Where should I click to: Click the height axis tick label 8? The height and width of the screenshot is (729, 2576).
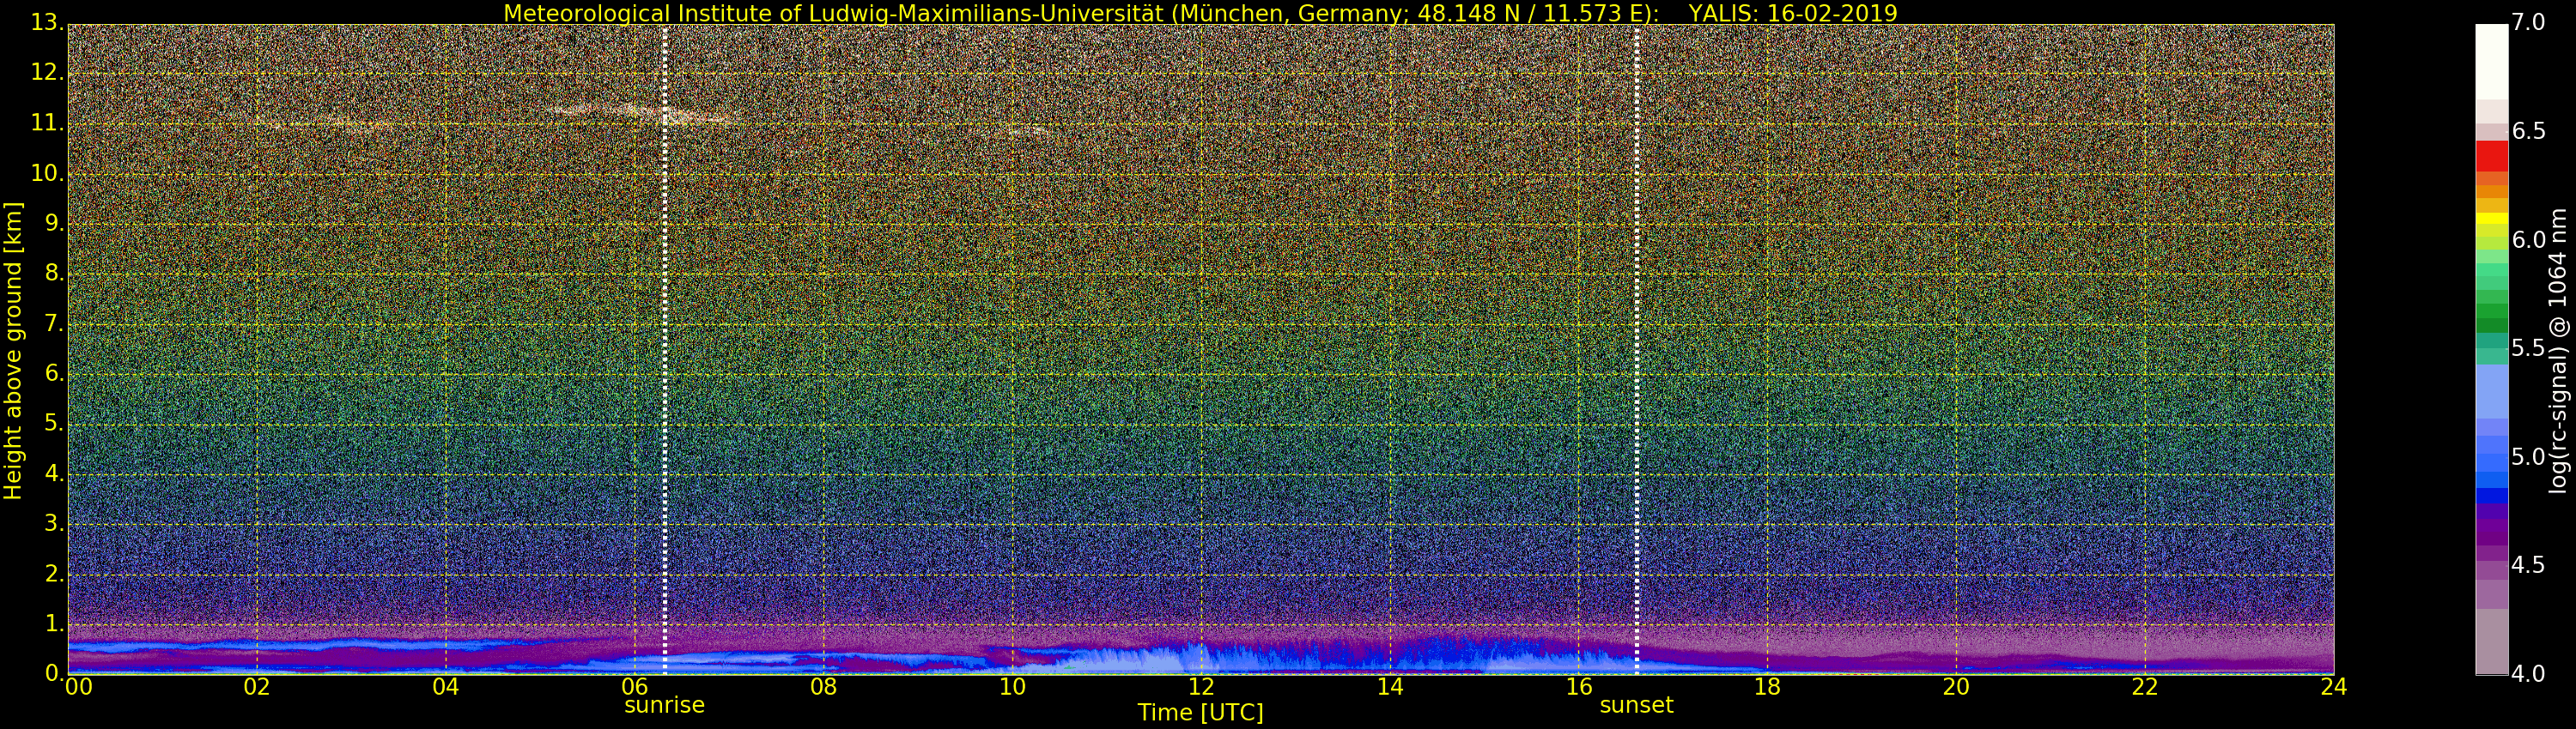(54, 273)
